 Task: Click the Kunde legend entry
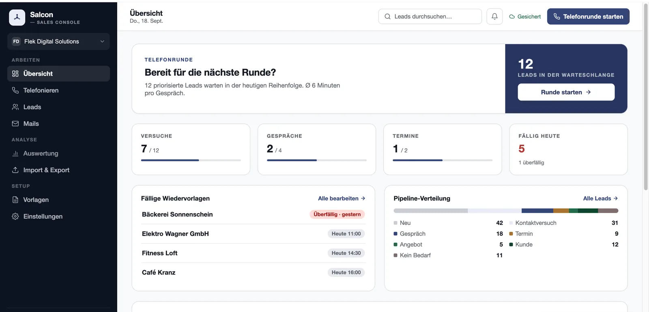coord(563,244)
